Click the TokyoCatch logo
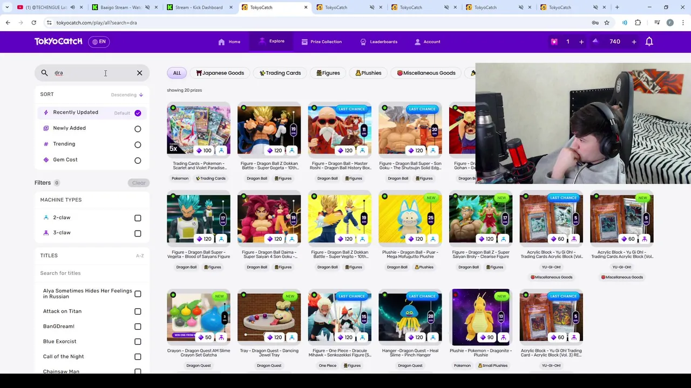Image resolution: width=691 pixels, height=388 pixels. [58, 41]
